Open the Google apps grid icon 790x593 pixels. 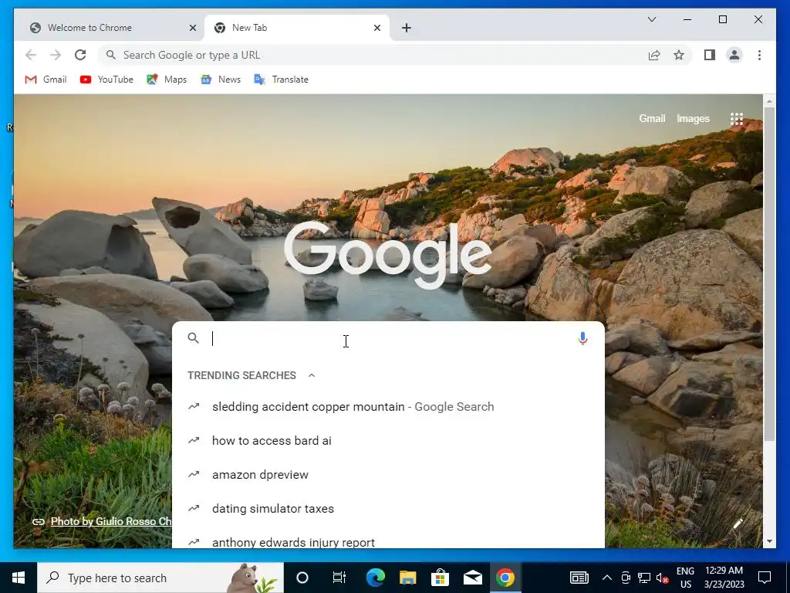click(x=737, y=118)
